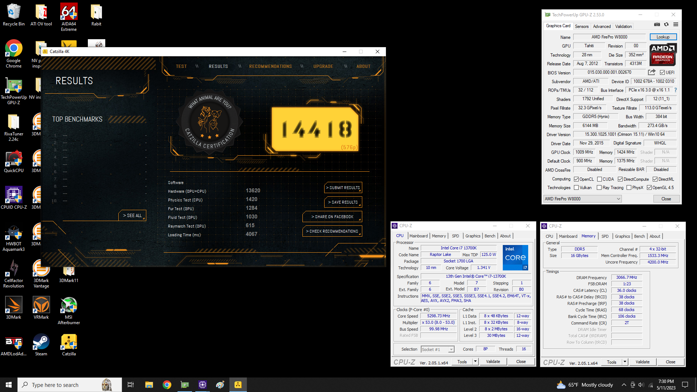The image size is (697, 392).
Task: Open TechPowerUp GPU-Z desktop shortcut
Action: click(x=14, y=91)
